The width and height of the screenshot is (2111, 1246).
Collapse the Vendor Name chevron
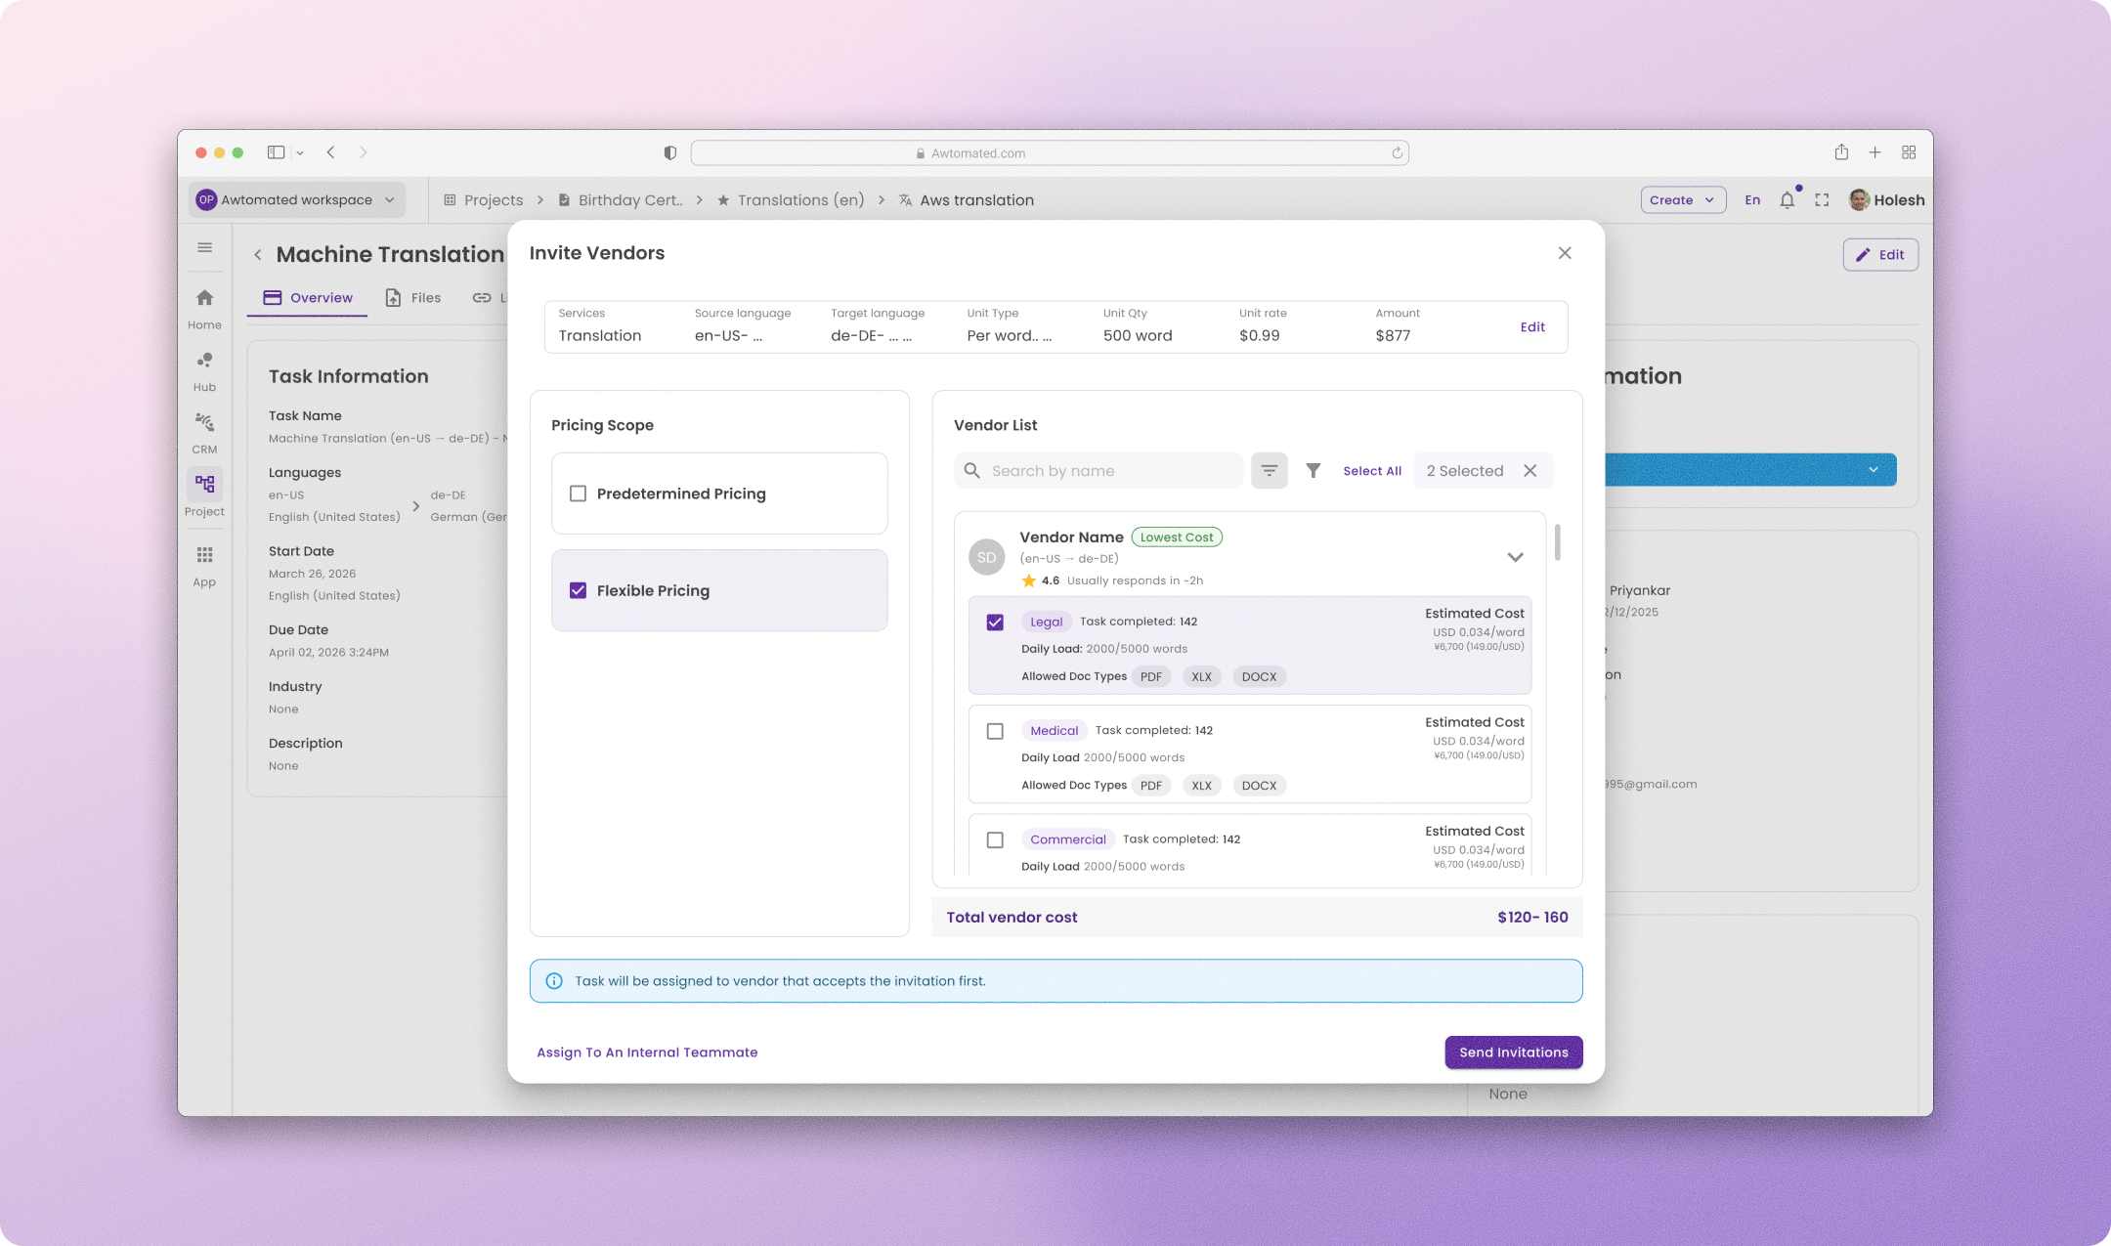pos(1515,557)
